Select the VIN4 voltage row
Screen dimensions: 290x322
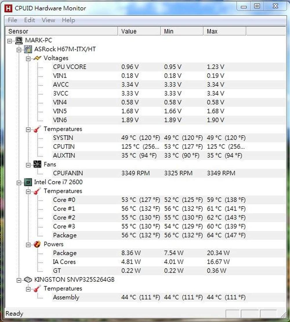coord(169,102)
